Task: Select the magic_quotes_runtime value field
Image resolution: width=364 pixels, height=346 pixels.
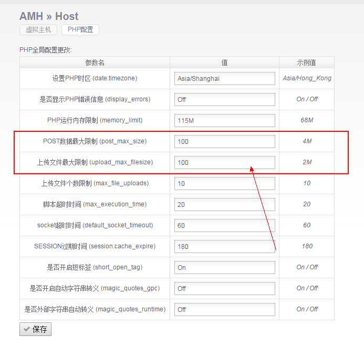Action: click(225, 309)
